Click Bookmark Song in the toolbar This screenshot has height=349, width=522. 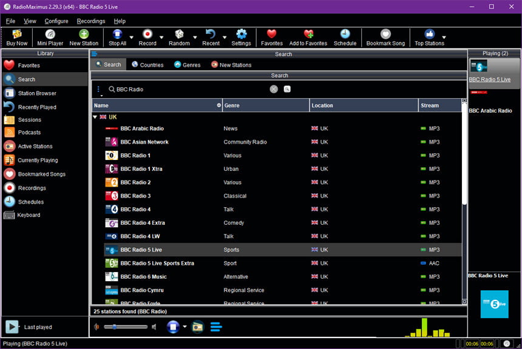click(x=385, y=38)
